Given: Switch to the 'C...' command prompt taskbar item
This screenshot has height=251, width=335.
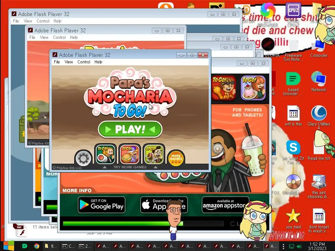Looking at the screenshot, I should tap(68, 246).
